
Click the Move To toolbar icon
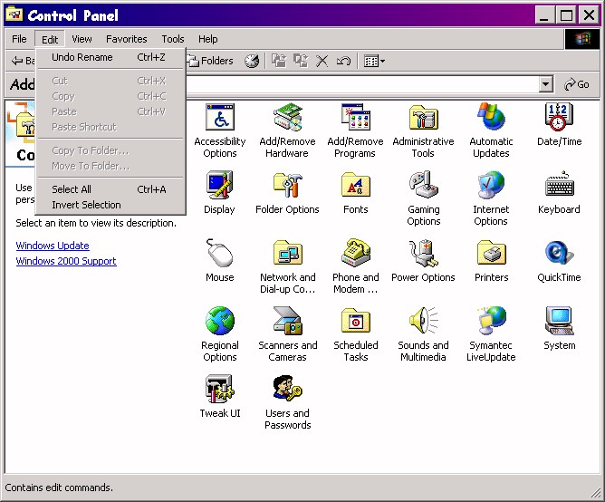point(279,61)
